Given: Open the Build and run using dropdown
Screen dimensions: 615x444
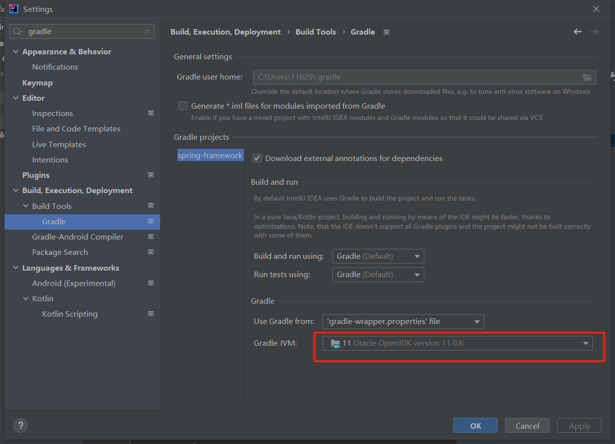Looking at the screenshot, I should (378, 256).
